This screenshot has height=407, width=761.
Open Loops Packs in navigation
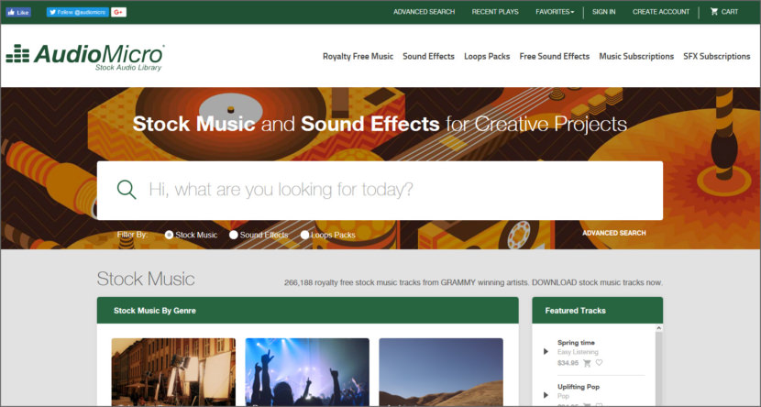point(487,56)
